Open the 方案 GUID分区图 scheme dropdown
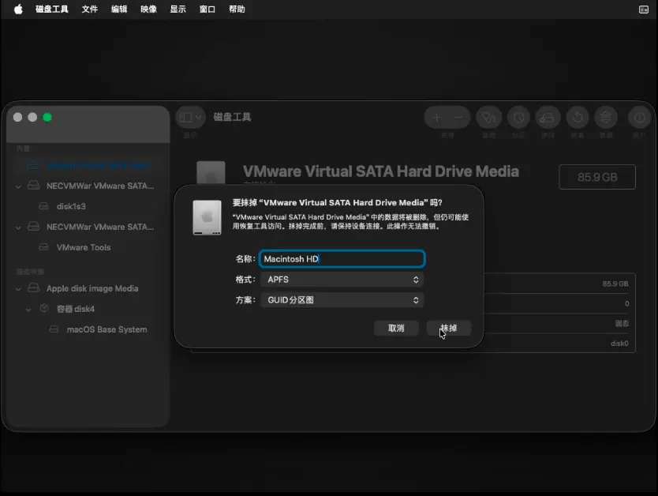Viewport: 658px width, 496px height. tap(342, 300)
